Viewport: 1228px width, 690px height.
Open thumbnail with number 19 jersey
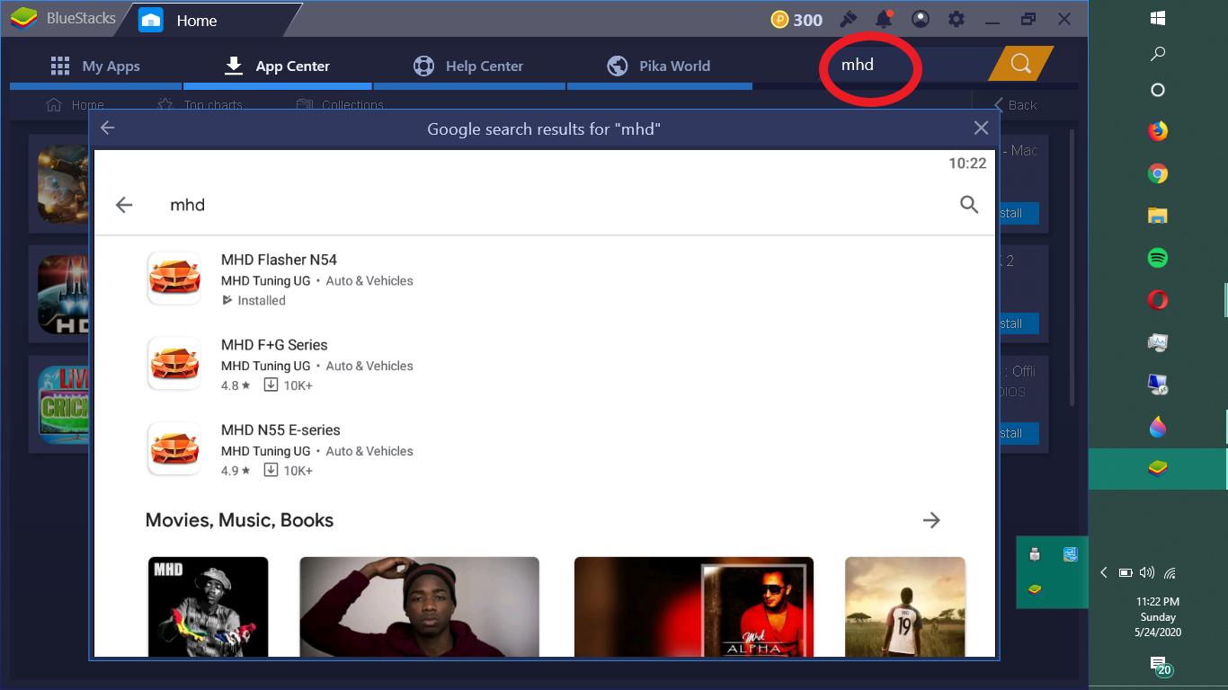(x=905, y=606)
